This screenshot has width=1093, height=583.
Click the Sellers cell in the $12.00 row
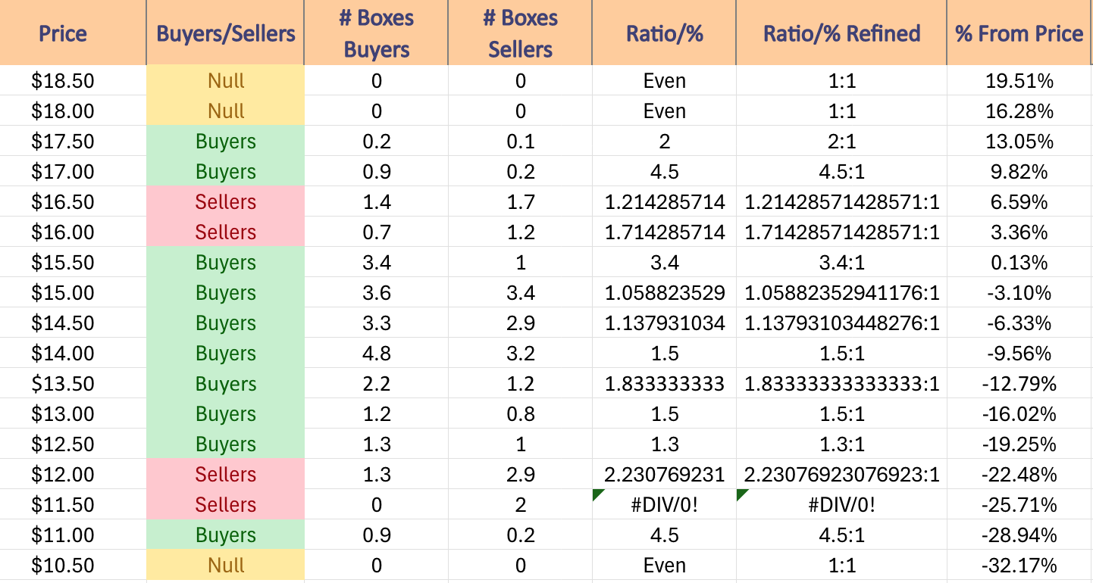pos(226,475)
